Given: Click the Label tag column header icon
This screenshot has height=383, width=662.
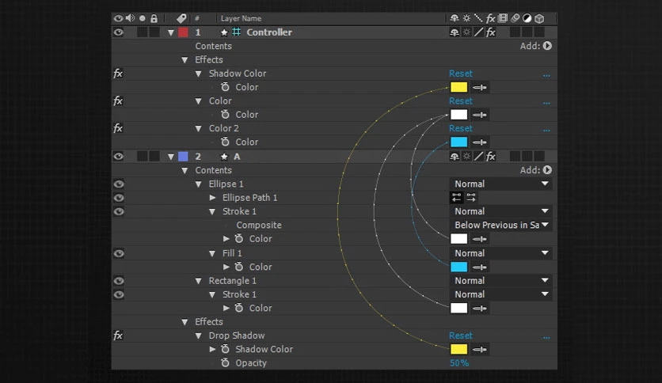Looking at the screenshot, I should pos(181,18).
